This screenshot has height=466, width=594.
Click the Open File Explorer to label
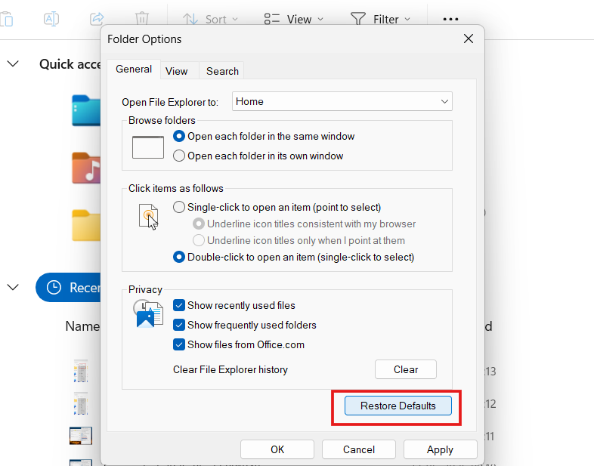[x=170, y=102]
